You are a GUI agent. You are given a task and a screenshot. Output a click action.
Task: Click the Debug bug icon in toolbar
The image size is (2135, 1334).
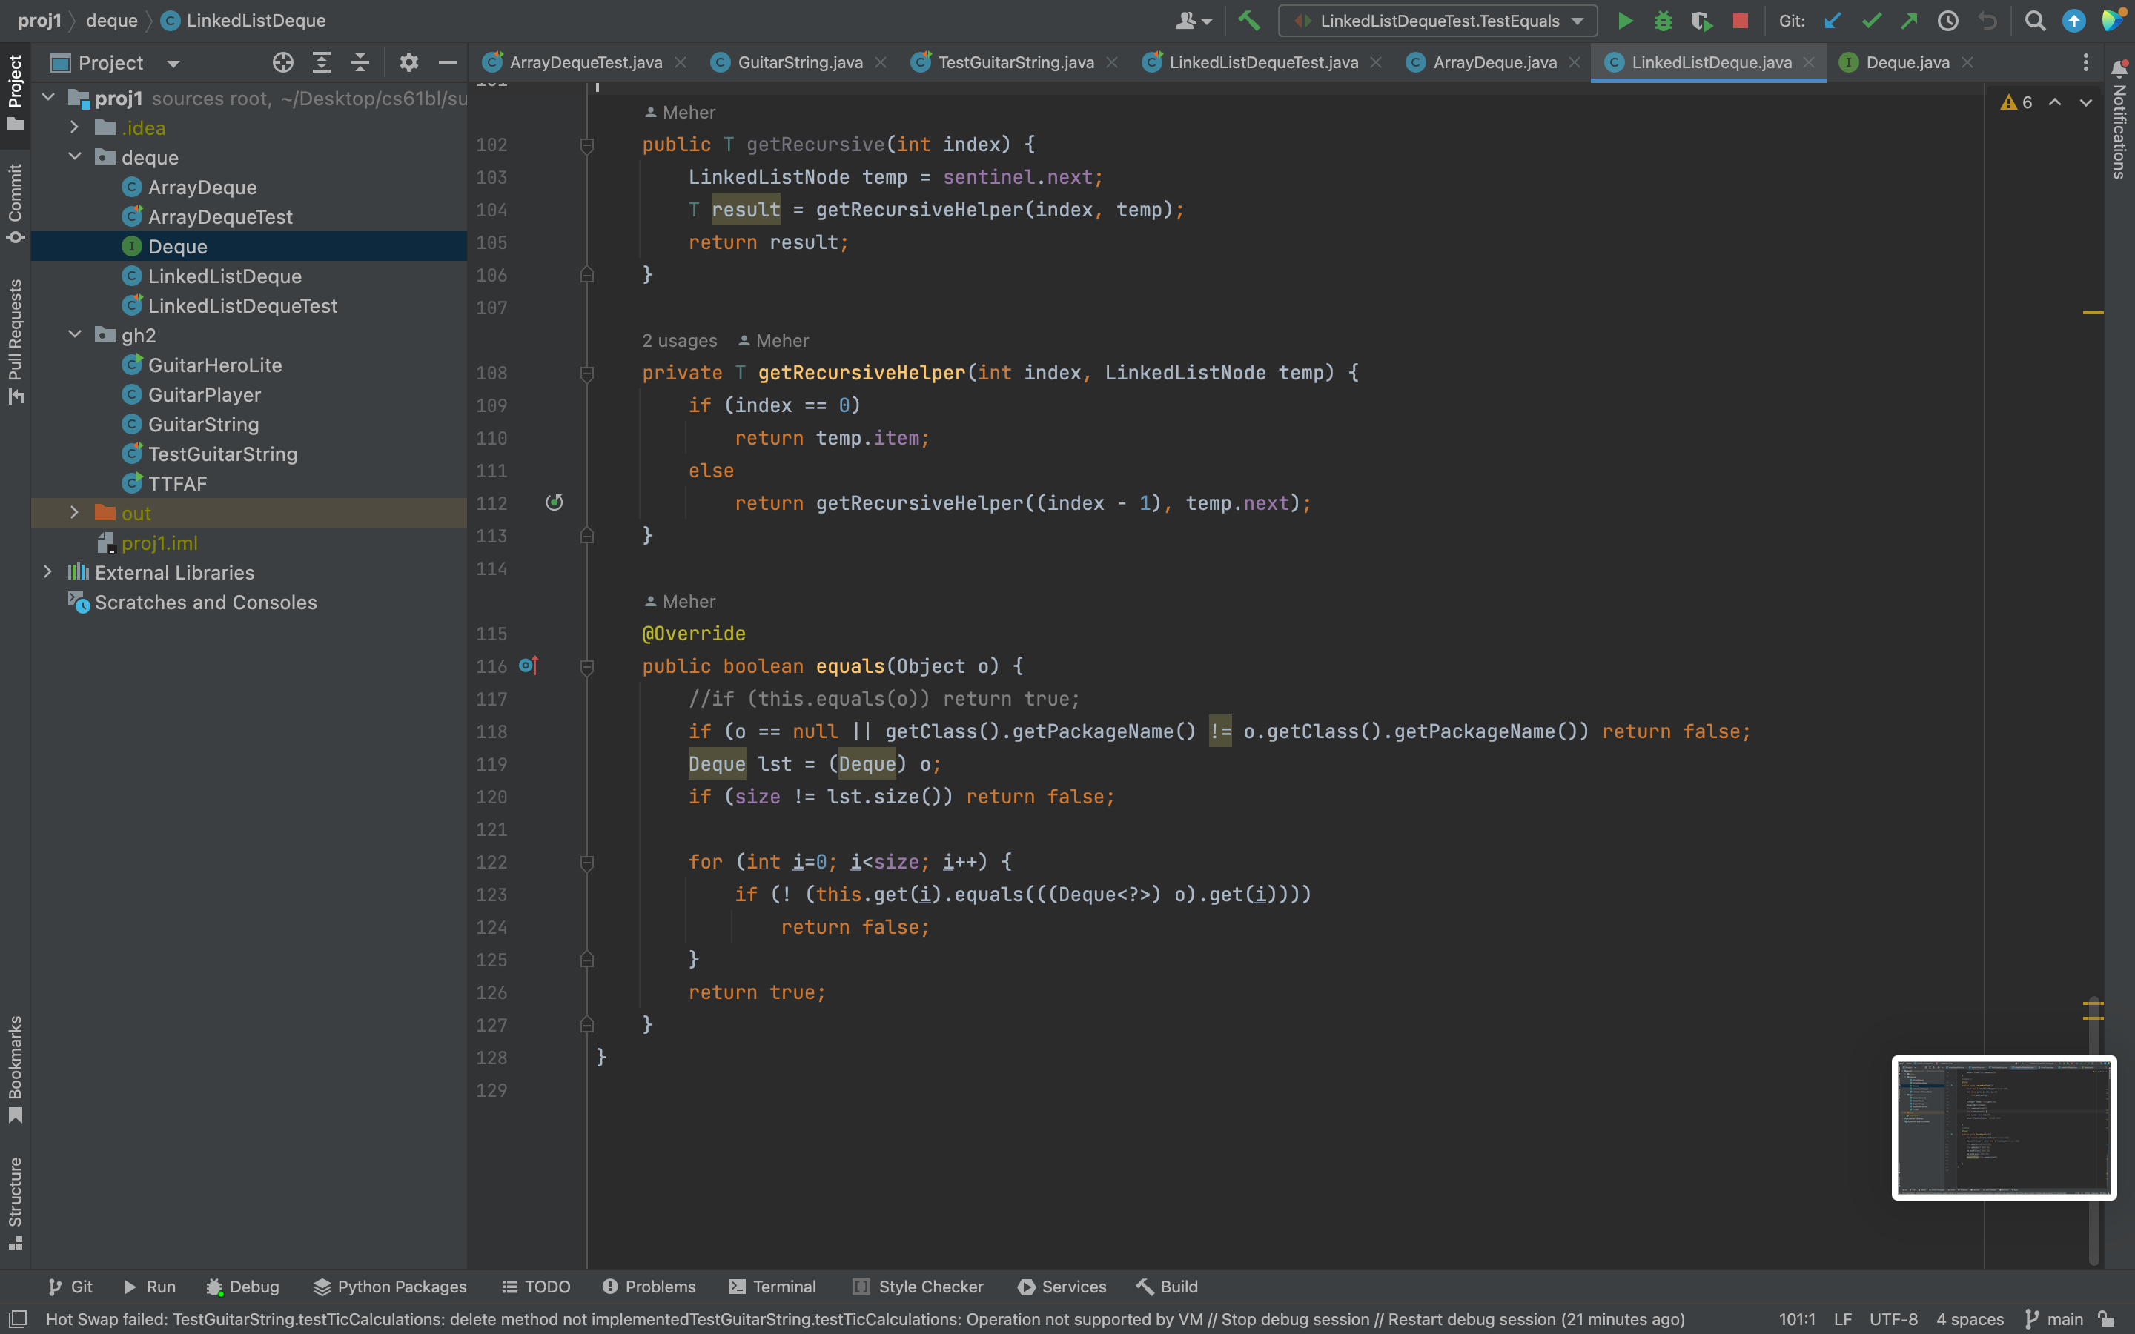point(1663,21)
